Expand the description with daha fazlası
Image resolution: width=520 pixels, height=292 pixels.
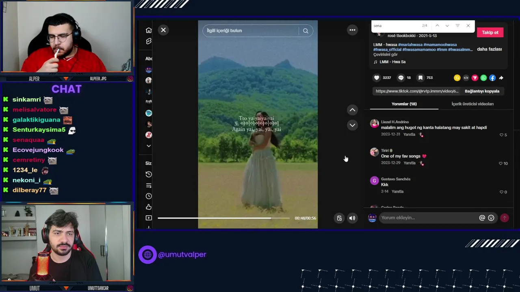pos(489,49)
